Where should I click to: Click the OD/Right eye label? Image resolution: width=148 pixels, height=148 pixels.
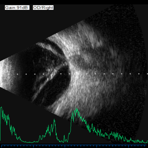tap(43, 8)
